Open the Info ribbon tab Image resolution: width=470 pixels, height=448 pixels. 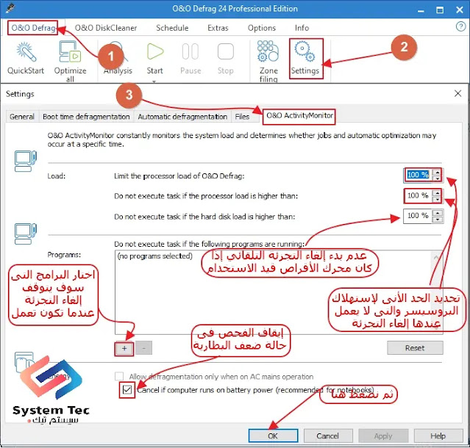coord(302,28)
